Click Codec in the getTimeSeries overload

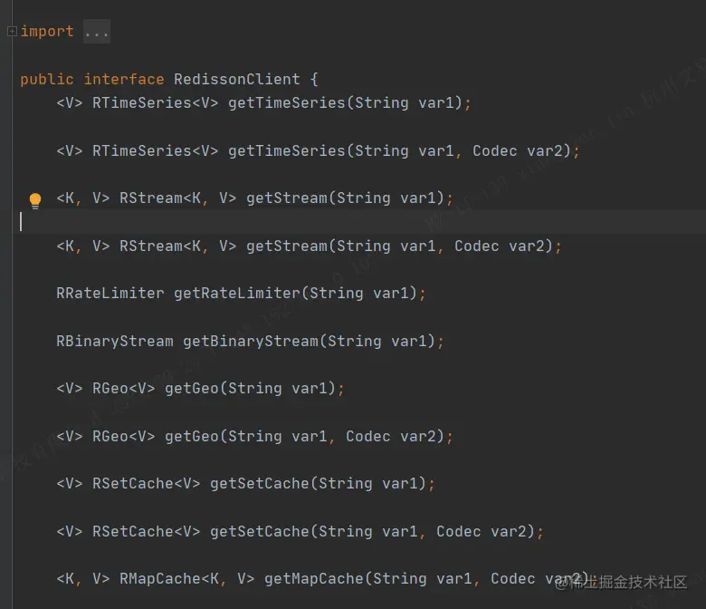tap(494, 150)
